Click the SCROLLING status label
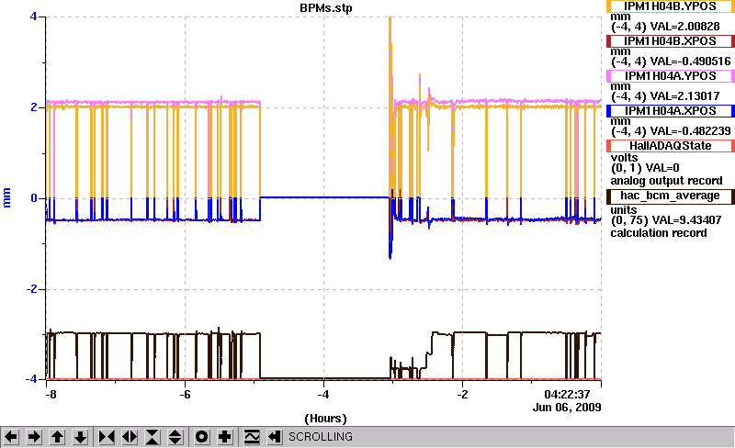This screenshot has width=735, height=448. click(x=321, y=437)
